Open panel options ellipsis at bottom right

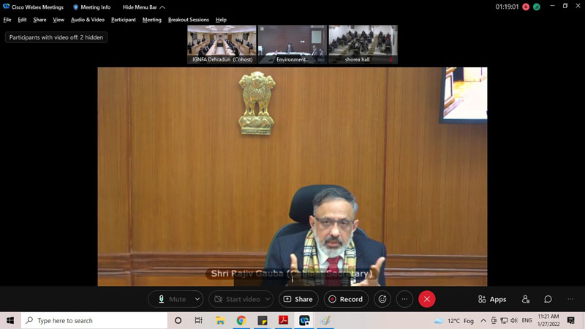[x=570, y=299]
